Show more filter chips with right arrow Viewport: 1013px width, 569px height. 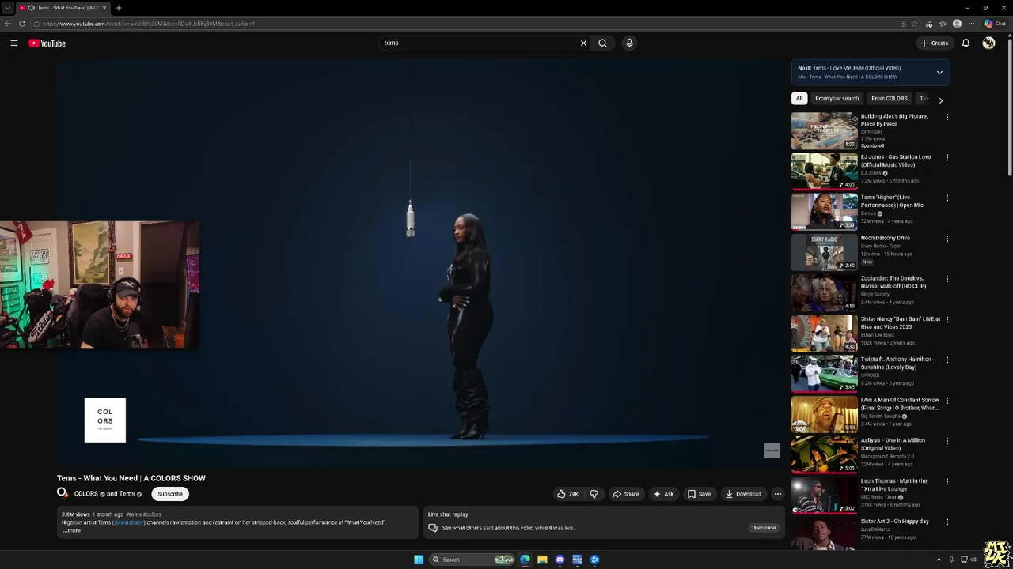(x=940, y=100)
